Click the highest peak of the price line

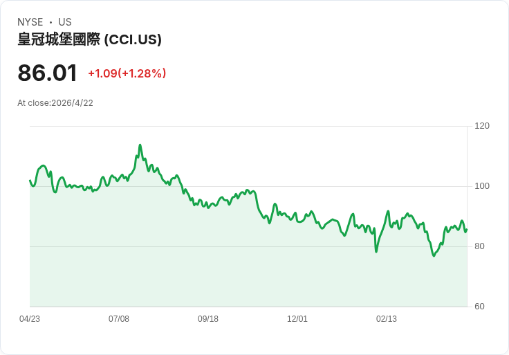[140, 145]
